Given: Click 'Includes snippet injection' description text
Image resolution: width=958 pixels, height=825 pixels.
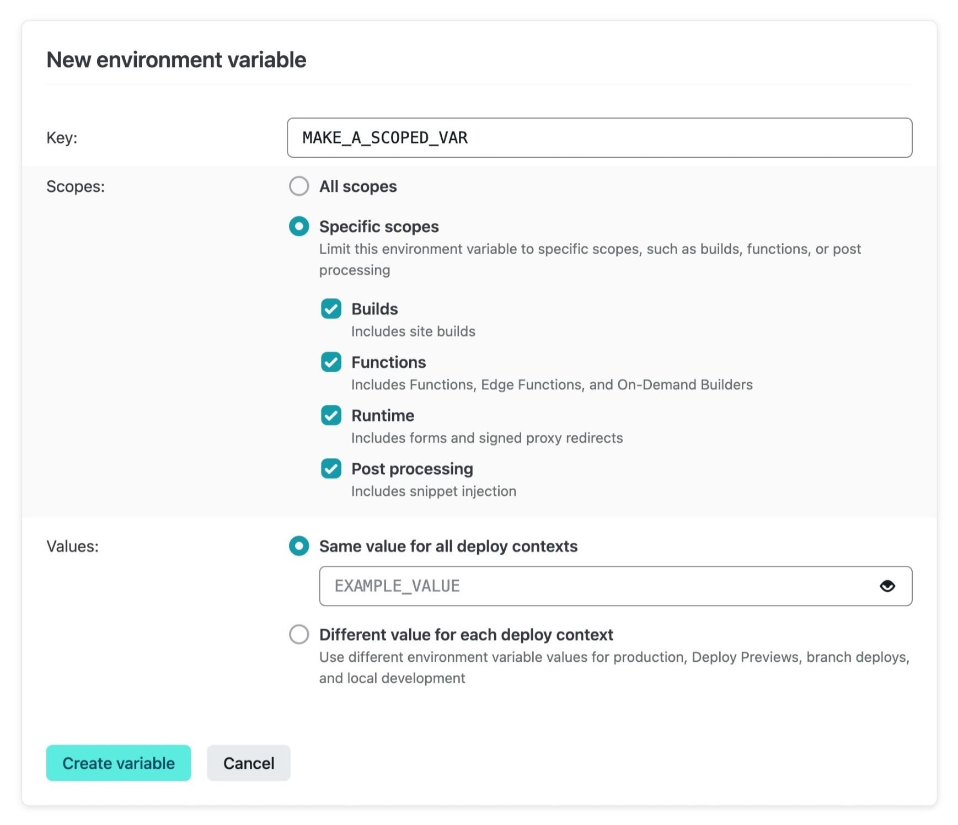Looking at the screenshot, I should click(x=433, y=491).
